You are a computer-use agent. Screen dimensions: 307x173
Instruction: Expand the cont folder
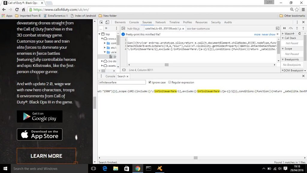[105, 43]
